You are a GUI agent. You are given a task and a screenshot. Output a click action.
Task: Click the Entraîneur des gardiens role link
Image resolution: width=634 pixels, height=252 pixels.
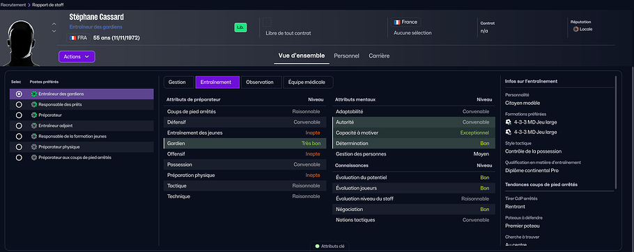96,27
